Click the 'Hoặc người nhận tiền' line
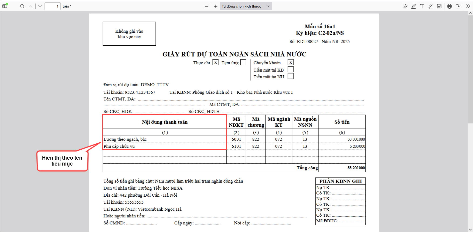Screen dimensions: 473x232 pos(205,216)
